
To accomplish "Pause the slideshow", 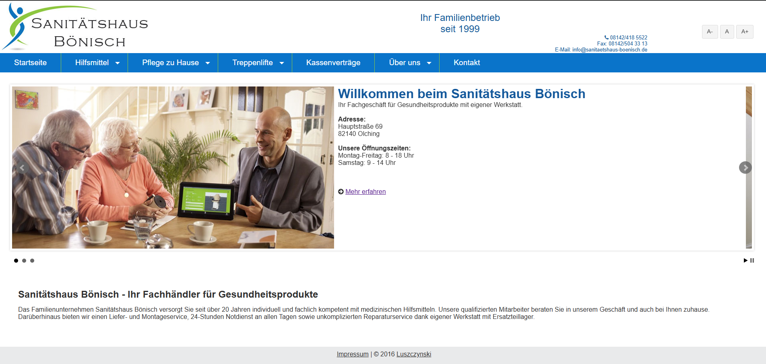I will click(752, 261).
